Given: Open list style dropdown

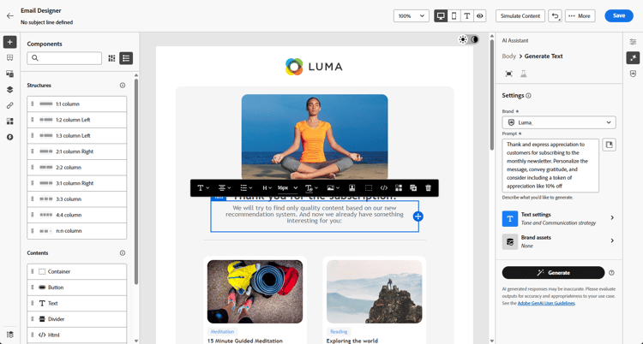Looking at the screenshot, I should coord(246,188).
